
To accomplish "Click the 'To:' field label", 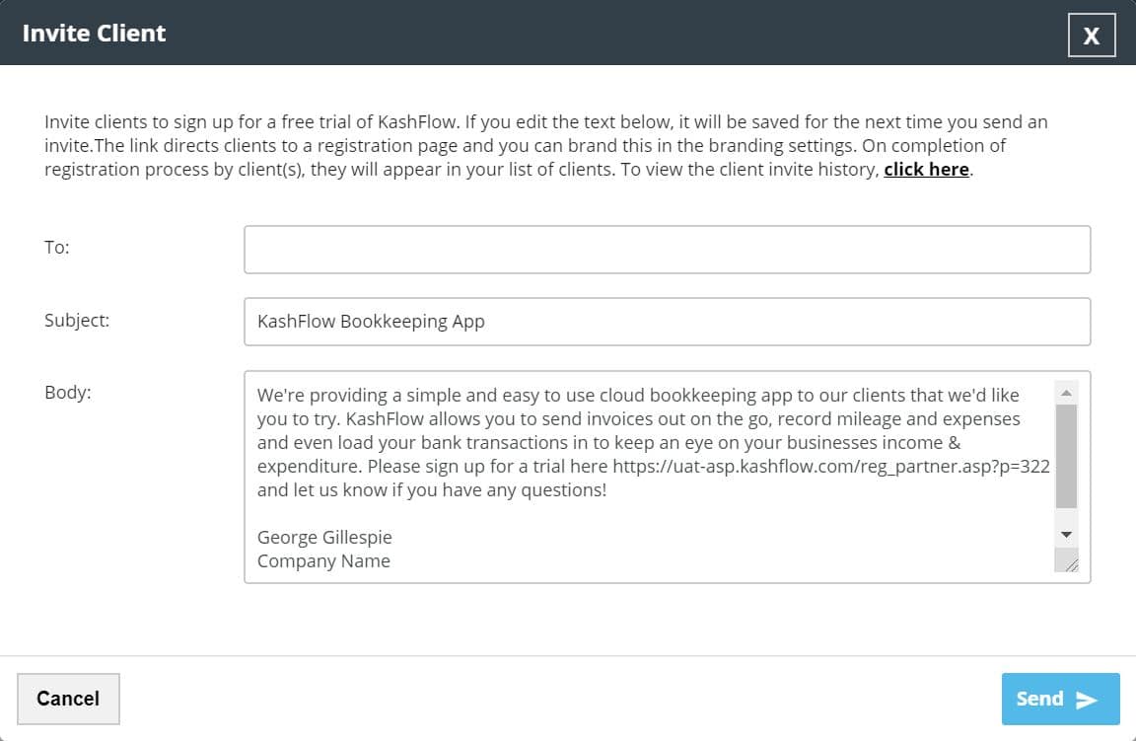I will pyautogui.click(x=57, y=248).
